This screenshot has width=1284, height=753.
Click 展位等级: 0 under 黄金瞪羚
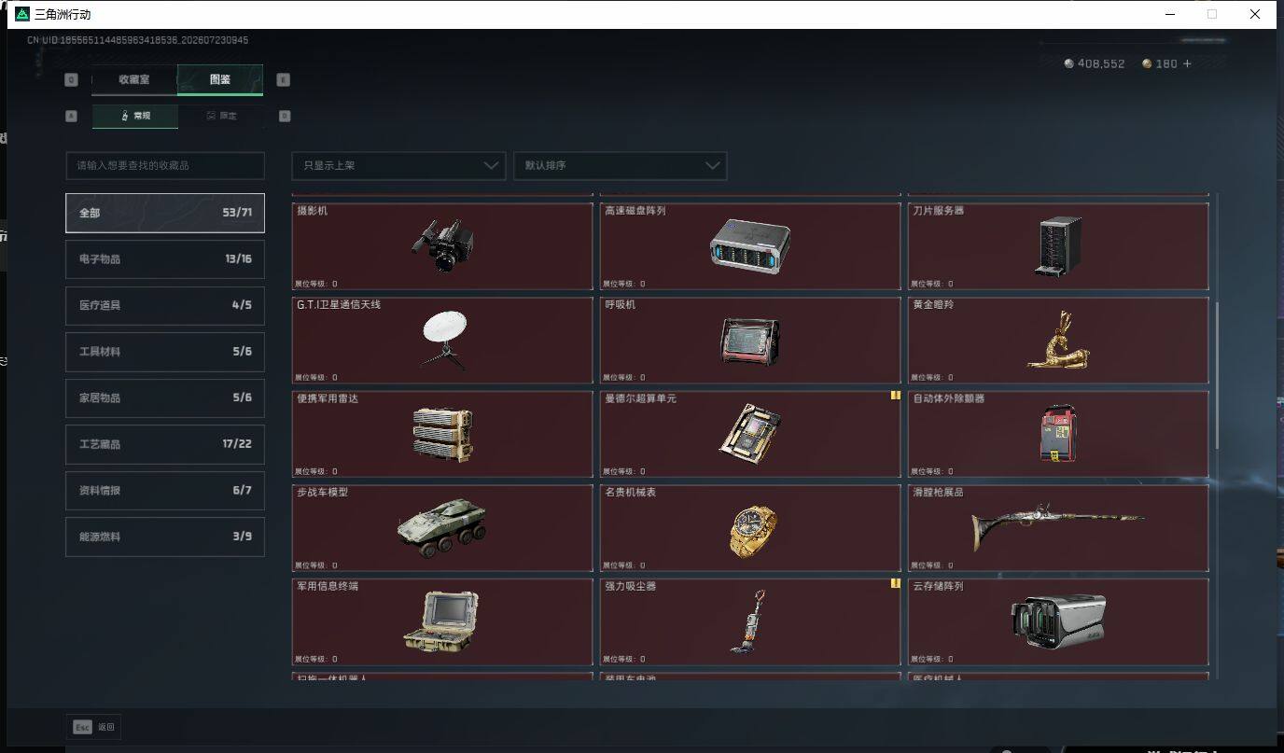click(x=932, y=378)
